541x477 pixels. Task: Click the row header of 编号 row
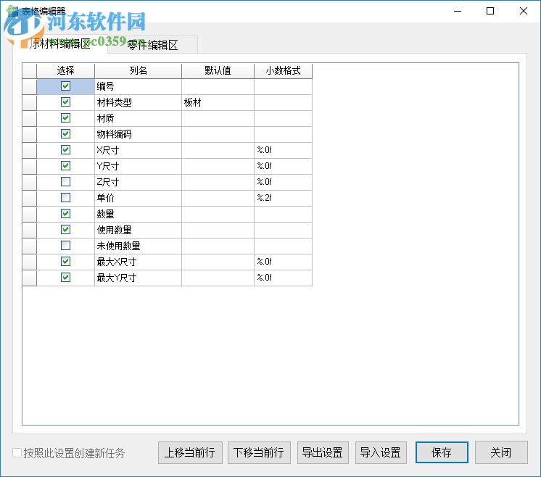pyautogui.click(x=29, y=86)
